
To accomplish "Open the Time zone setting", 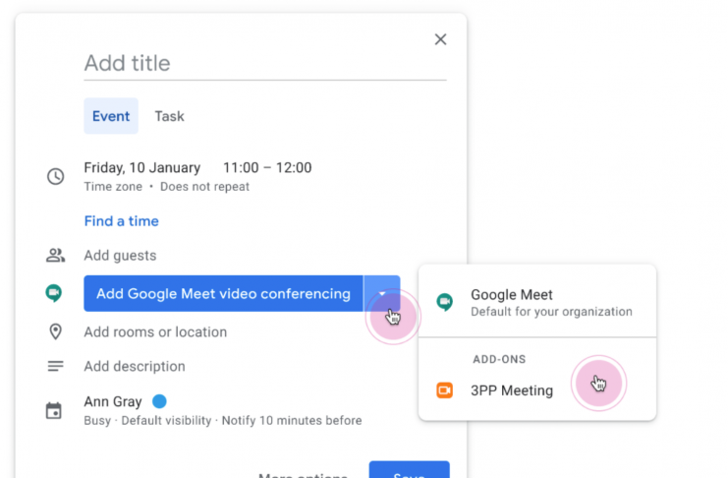I will 113,187.
